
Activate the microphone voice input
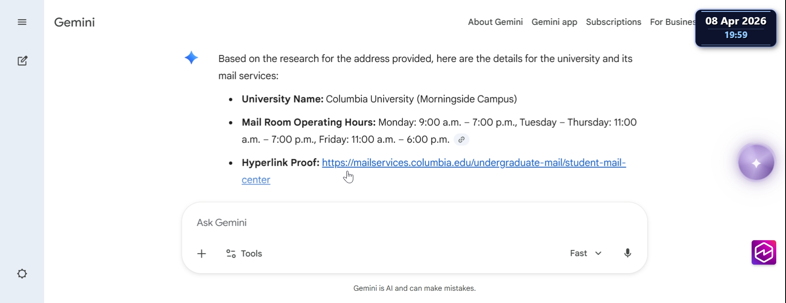coord(627,253)
